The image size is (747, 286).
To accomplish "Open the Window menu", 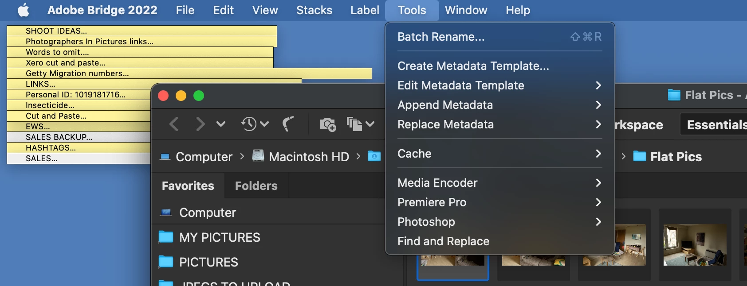I will (x=466, y=10).
